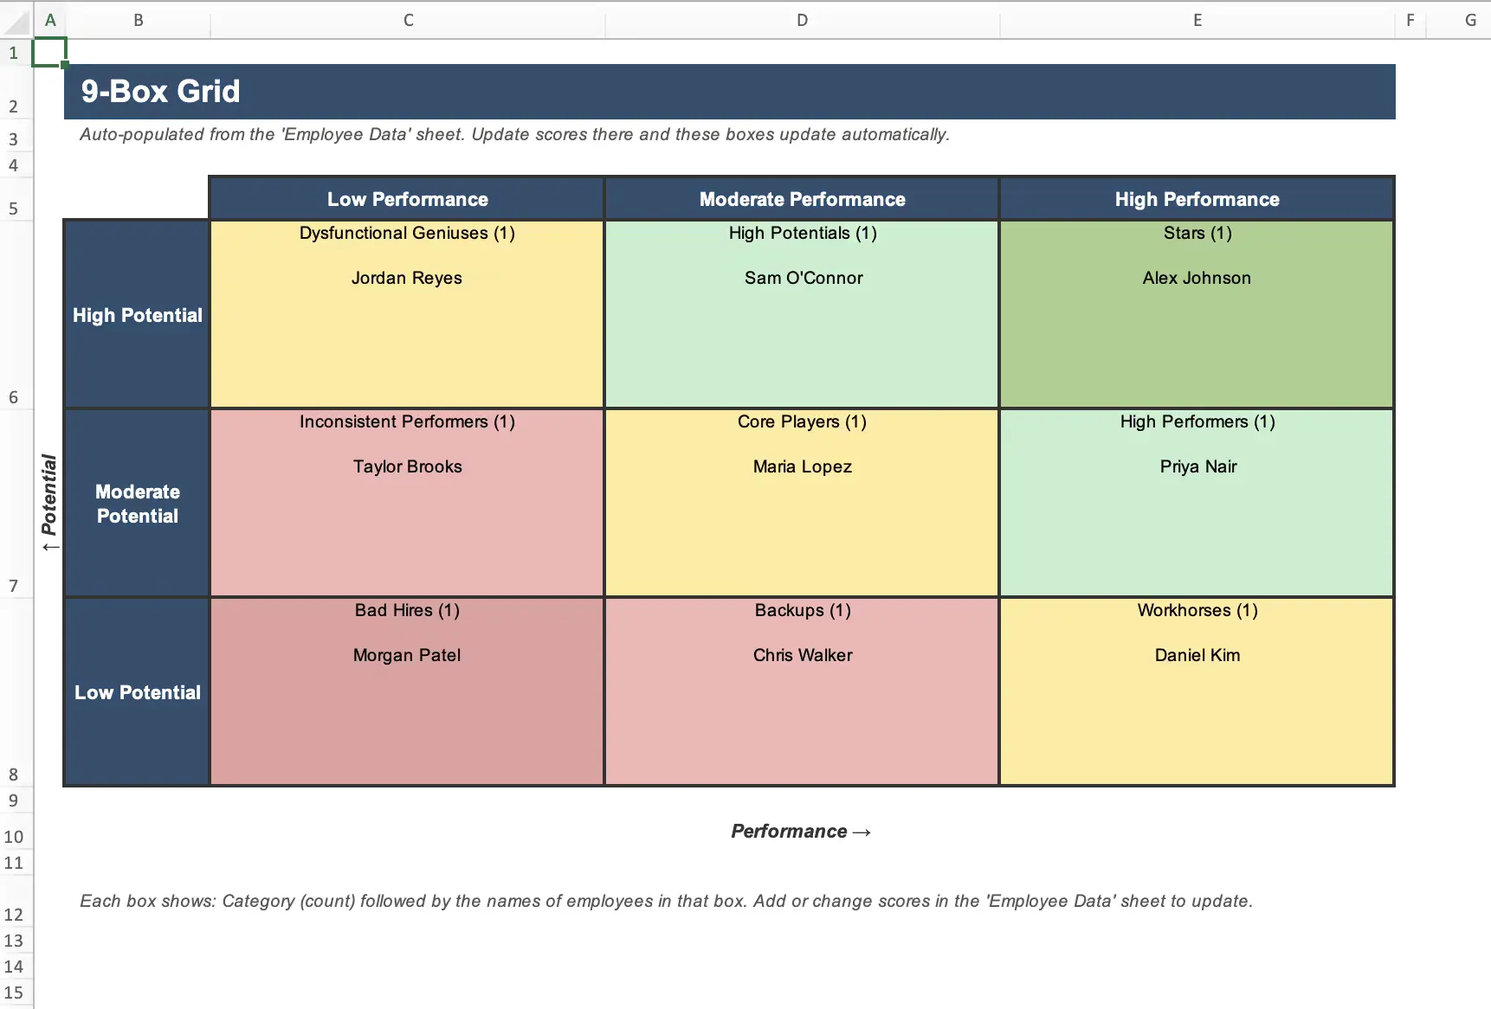Click the vertical Potential axis label

[49, 503]
